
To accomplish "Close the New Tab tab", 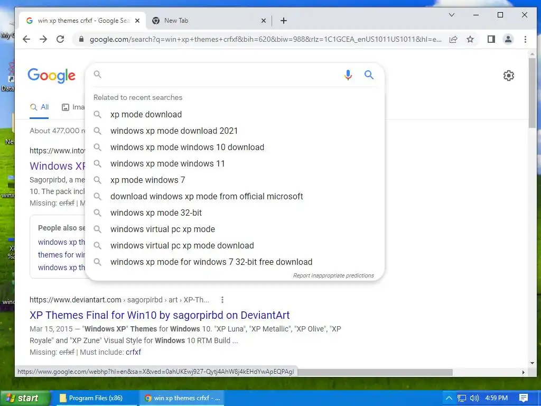I will click(x=264, y=21).
